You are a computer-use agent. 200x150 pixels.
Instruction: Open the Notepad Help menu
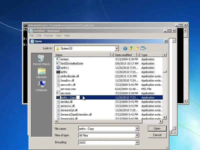coord(67,35)
